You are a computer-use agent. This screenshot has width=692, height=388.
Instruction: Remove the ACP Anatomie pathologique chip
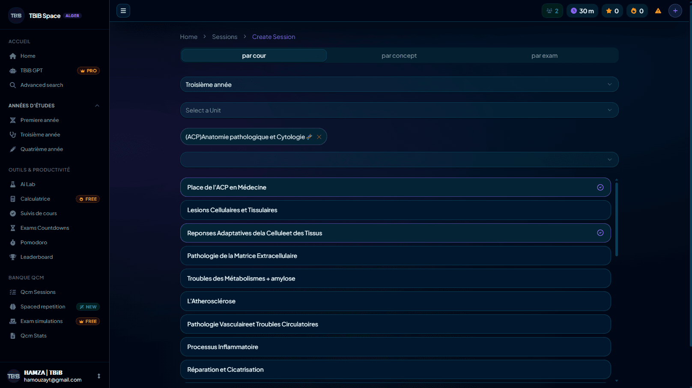point(319,137)
